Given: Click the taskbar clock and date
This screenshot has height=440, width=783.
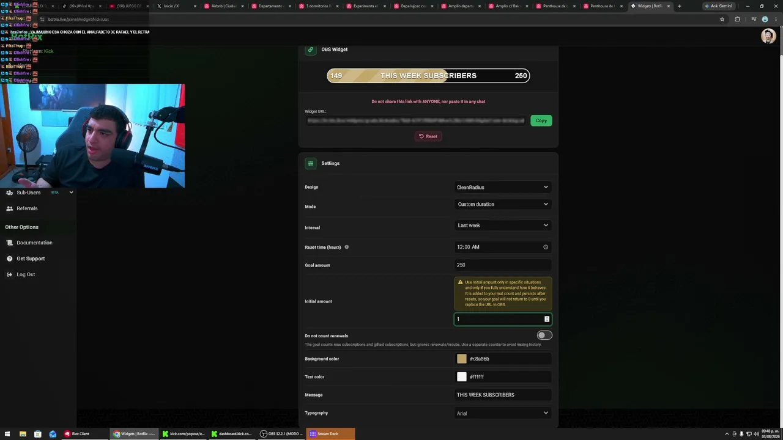Looking at the screenshot, I should coord(770,434).
